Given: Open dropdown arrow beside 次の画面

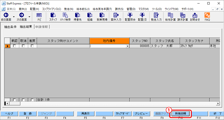Looking at the screenshot, I should pos(29,17).
